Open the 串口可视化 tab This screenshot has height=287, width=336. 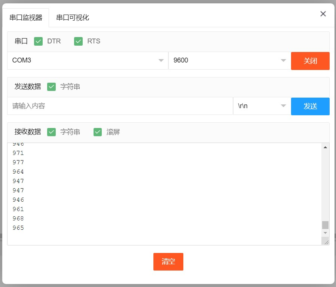coord(73,18)
